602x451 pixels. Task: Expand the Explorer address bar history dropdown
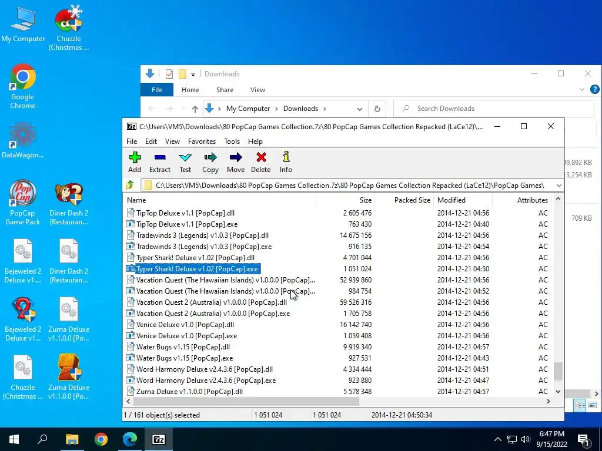(x=360, y=109)
